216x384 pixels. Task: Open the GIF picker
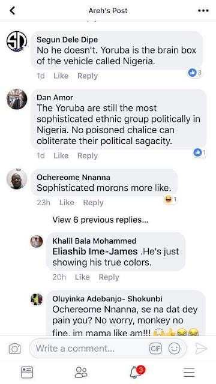(x=156, y=349)
